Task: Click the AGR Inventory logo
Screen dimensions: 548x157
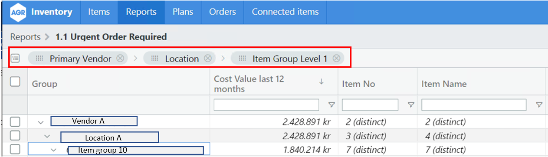Action: (41, 12)
